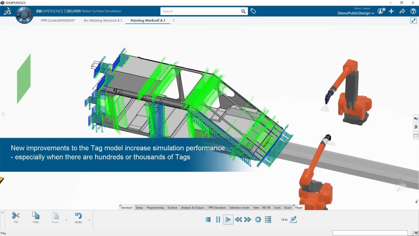This screenshot has height=236, width=419.
Task: Step simulation forward with fast-forward arrows
Action: point(248,220)
